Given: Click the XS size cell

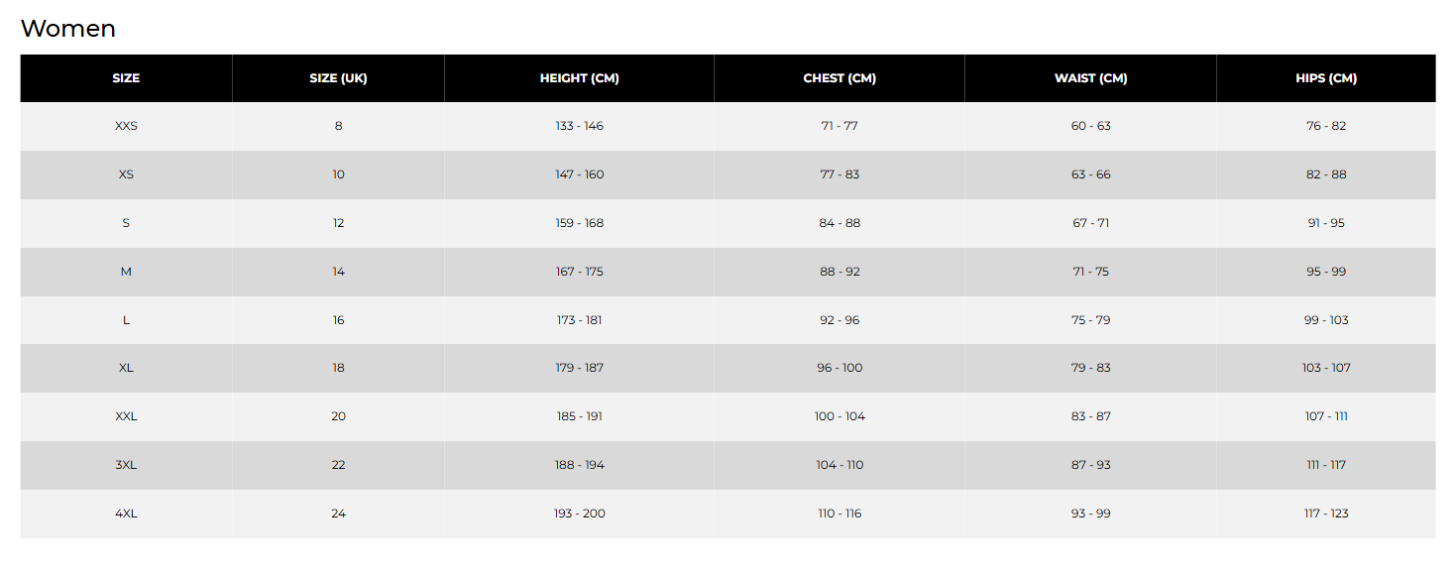Looking at the screenshot, I should coord(126,174).
